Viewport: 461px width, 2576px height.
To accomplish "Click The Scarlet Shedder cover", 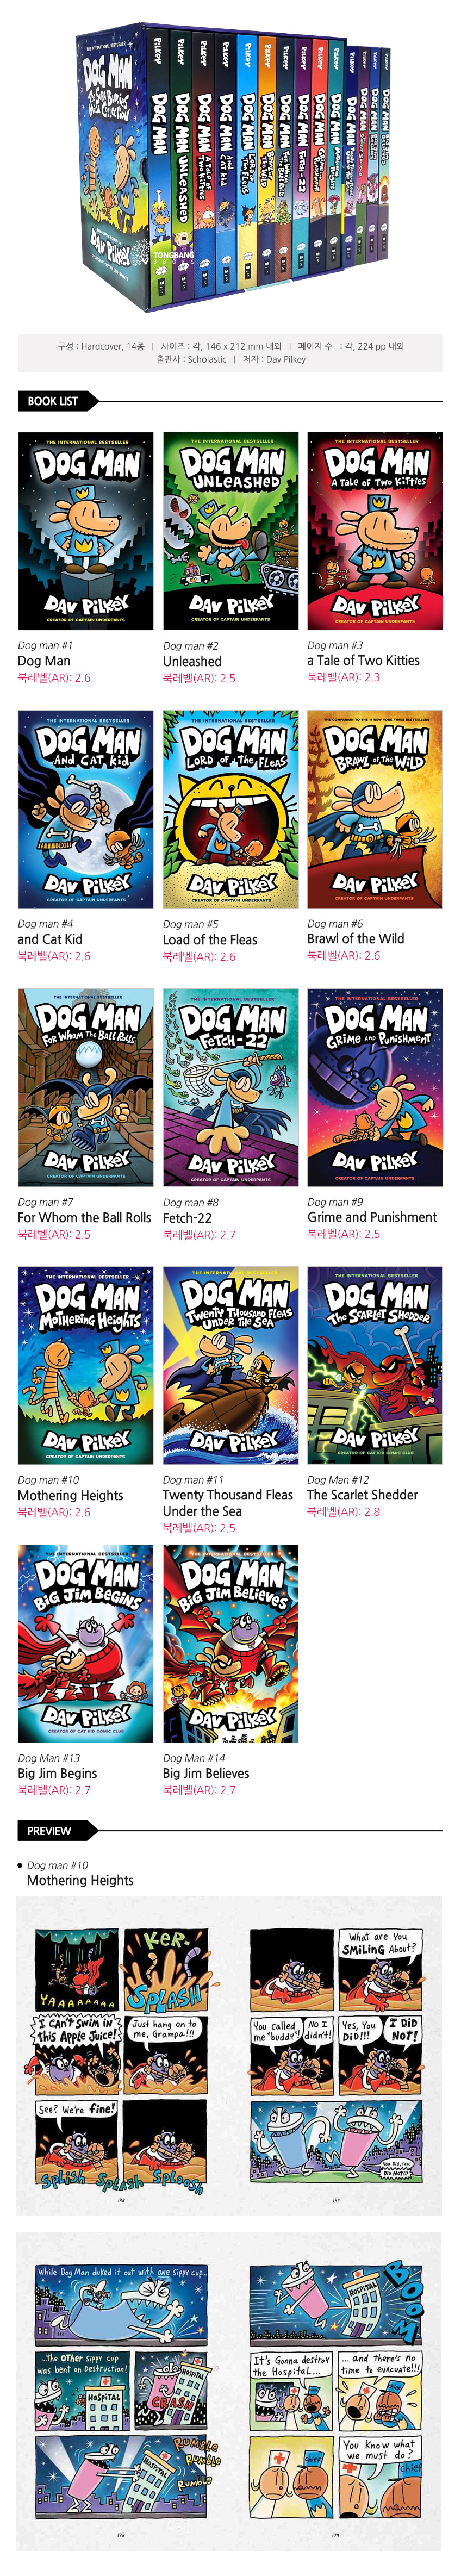I will [375, 1365].
